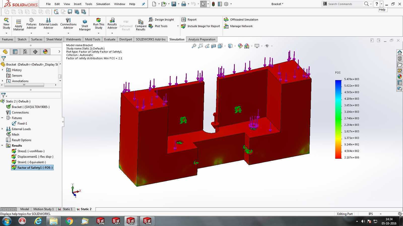
Task: Click the coordinate triad in viewport
Action: [x=75, y=191]
